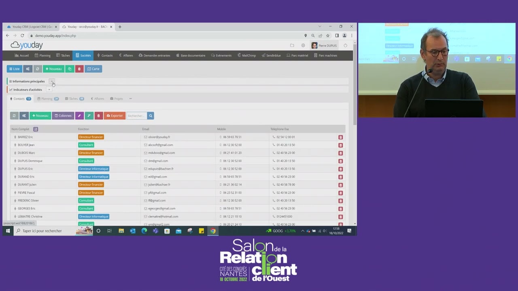Click Nouveau in the contacts toolbar
518x291 pixels.
pos(40,116)
